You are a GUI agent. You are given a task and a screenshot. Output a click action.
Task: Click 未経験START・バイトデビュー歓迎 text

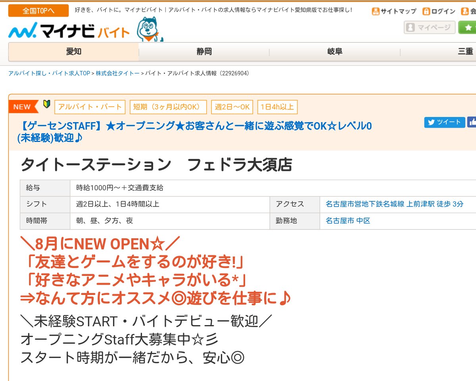(146, 322)
